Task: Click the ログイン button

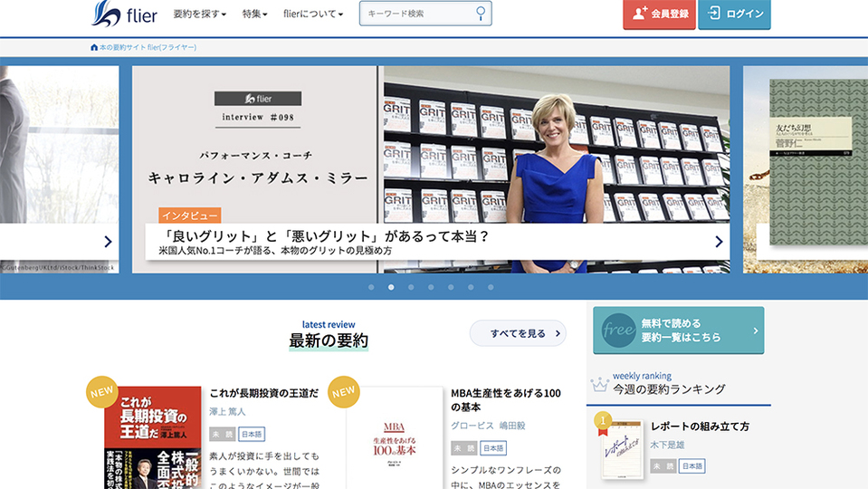Action: (734, 14)
